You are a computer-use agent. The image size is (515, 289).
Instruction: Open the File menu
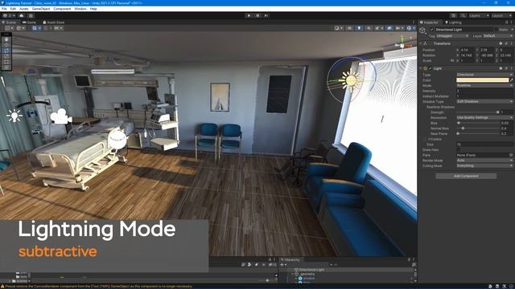click(x=4, y=9)
